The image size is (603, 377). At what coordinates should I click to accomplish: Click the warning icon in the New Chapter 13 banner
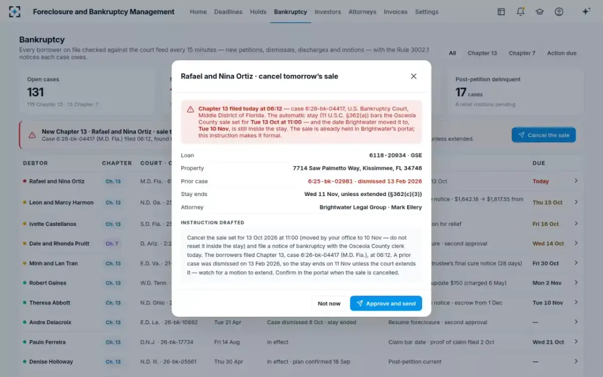click(32, 135)
